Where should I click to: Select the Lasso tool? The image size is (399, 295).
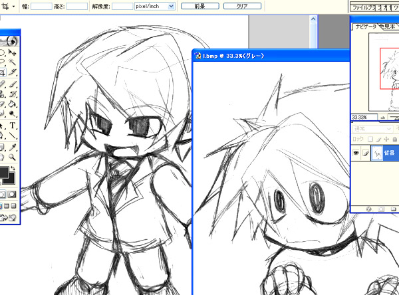pyautogui.click(x=2, y=62)
